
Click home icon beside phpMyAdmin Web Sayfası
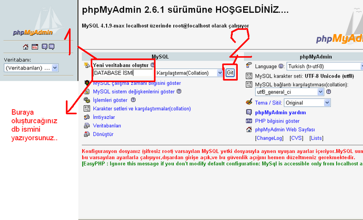[x=249, y=129]
